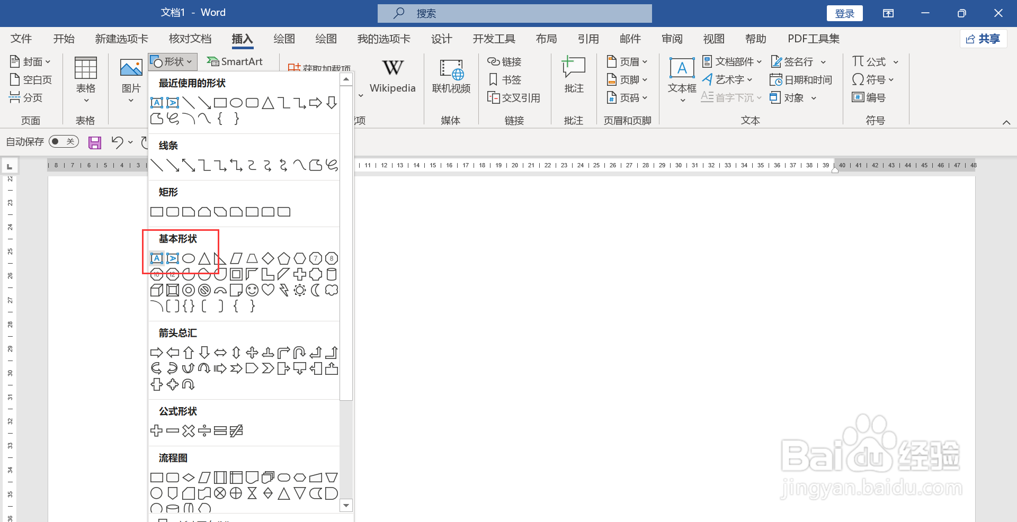Switch to the 审阅 ribbon tab
Screen dimensions: 1017x522
pos(671,39)
